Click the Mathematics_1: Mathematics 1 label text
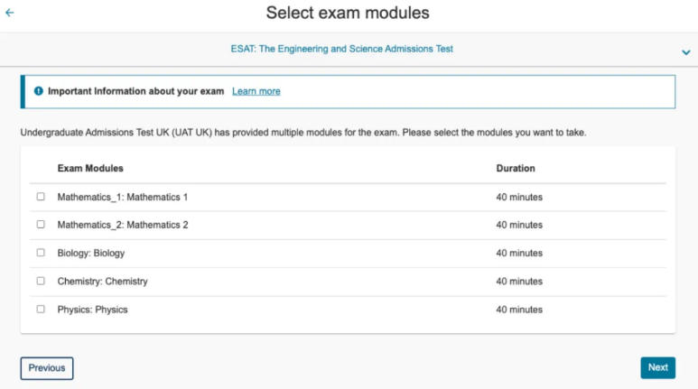 123,197
